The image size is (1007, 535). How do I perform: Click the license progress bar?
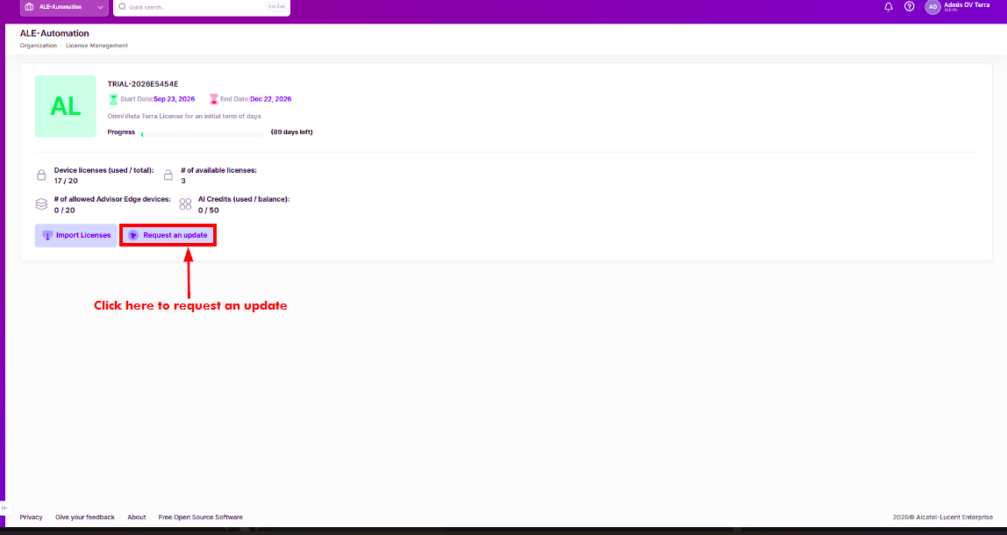click(x=203, y=134)
